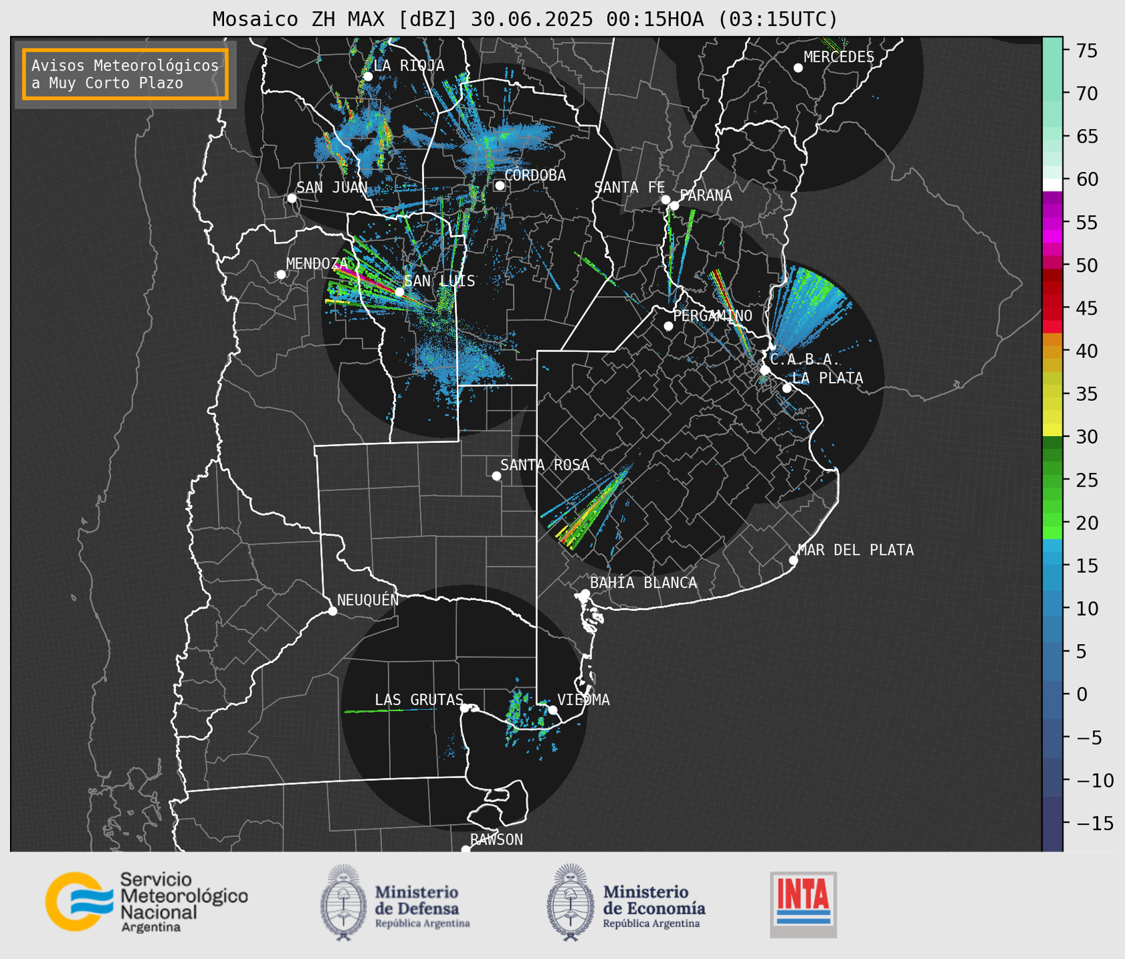
Task: Select the MERCEDES city marker
Action: pyautogui.click(x=798, y=68)
